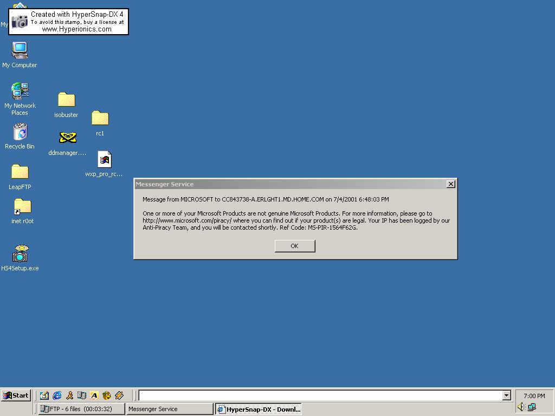Select the HS4Setup.exe installer icon
This screenshot has width=555, height=416.
20,258
